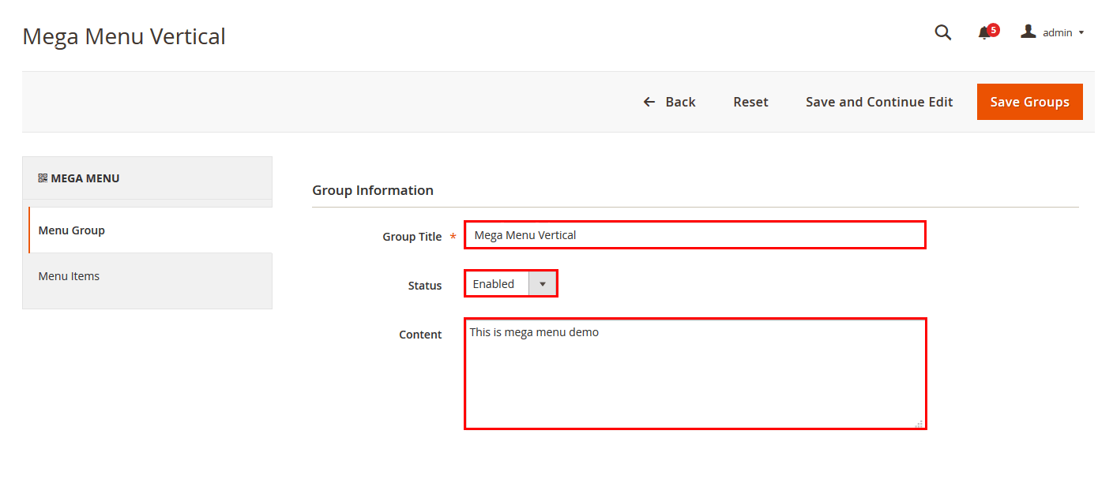Click into the Group Title field
The image size is (1098, 494).
click(694, 235)
